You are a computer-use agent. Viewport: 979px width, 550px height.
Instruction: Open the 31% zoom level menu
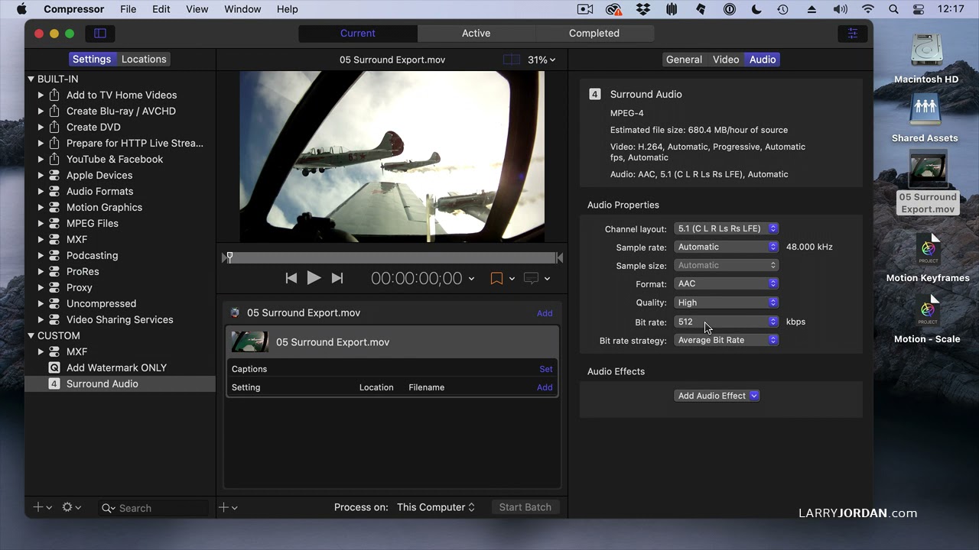click(542, 60)
